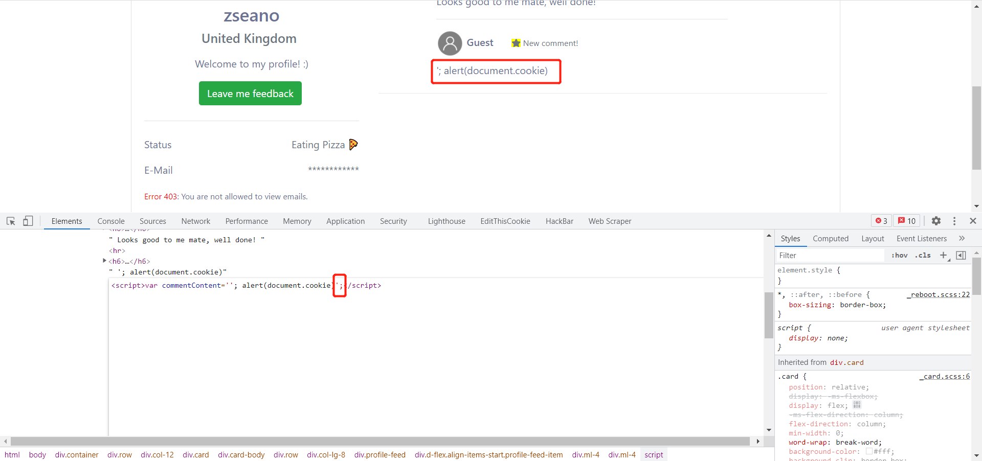
Task: Select div.card breadcrumb
Action: (x=196, y=454)
